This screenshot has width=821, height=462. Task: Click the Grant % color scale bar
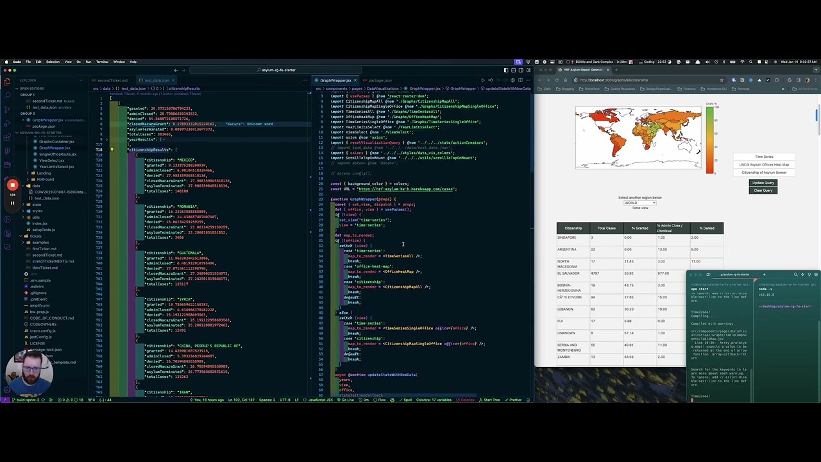[709, 140]
